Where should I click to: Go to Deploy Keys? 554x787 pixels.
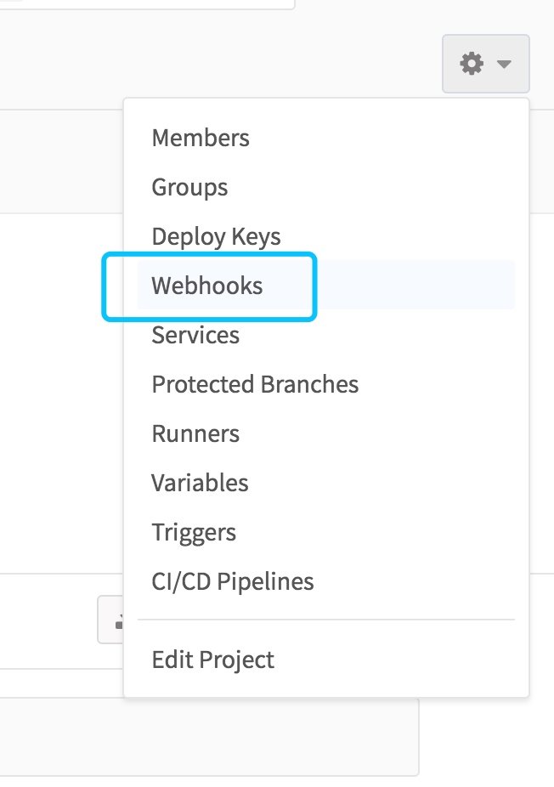pos(216,236)
